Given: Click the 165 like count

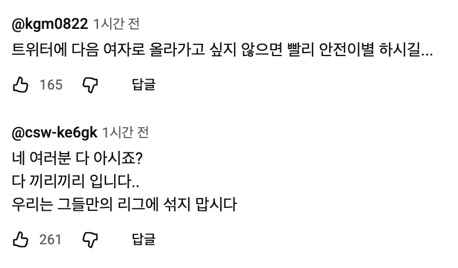Looking at the screenshot, I should pos(51,85).
